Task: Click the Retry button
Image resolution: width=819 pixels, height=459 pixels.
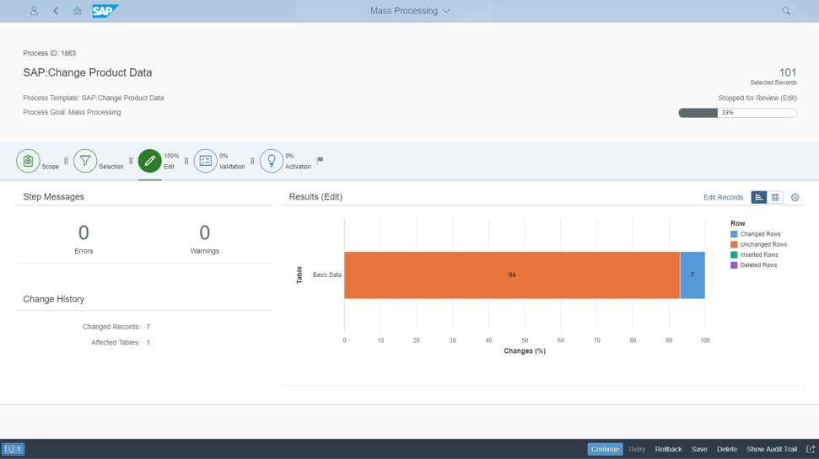Action: pyautogui.click(x=637, y=449)
